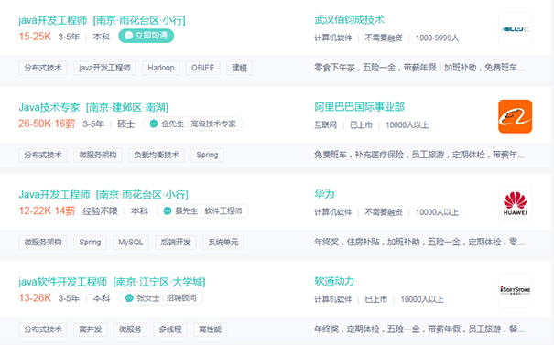Screen dimensions: 554x345
Task: Click the 微服务 tag in 软通动力 listing
Action: pos(130,329)
